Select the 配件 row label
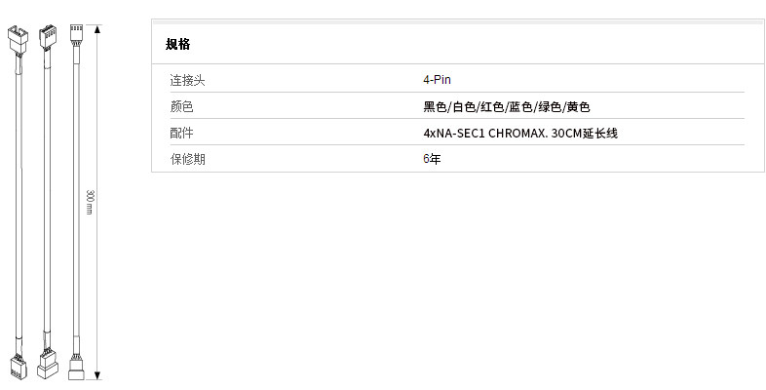This screenshot has width=766, height=390. [x=182, y=133]
